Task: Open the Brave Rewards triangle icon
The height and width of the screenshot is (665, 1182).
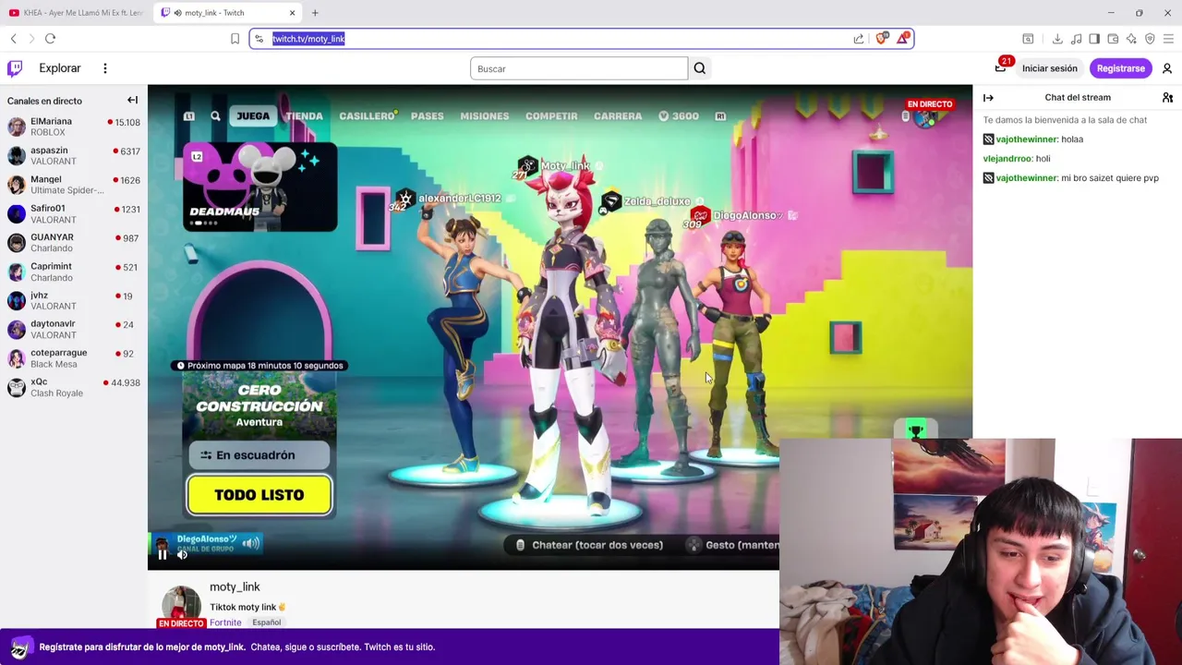Action: [903, 38]
